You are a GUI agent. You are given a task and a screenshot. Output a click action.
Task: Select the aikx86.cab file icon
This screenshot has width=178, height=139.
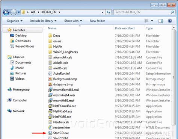point(50,68)
